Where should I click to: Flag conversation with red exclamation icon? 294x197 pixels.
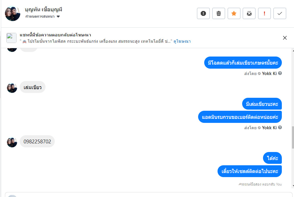[x=264, y=14]
